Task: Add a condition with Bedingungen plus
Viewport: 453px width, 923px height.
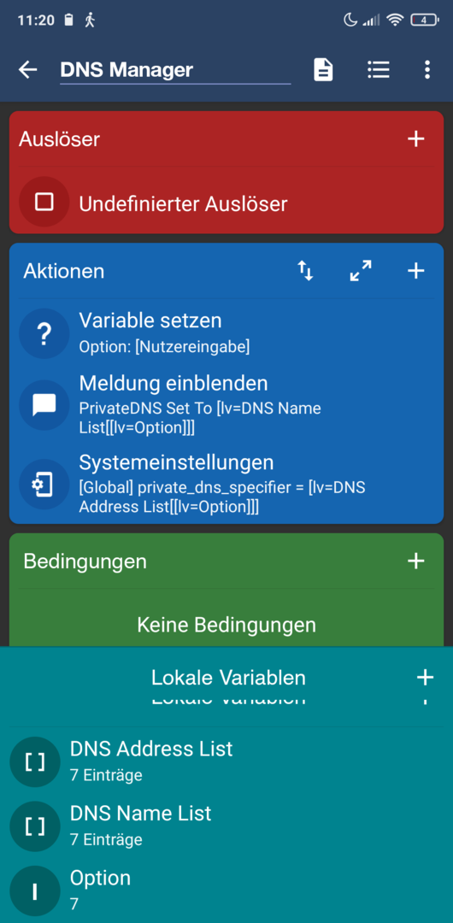Action: (x=416, y=561)
